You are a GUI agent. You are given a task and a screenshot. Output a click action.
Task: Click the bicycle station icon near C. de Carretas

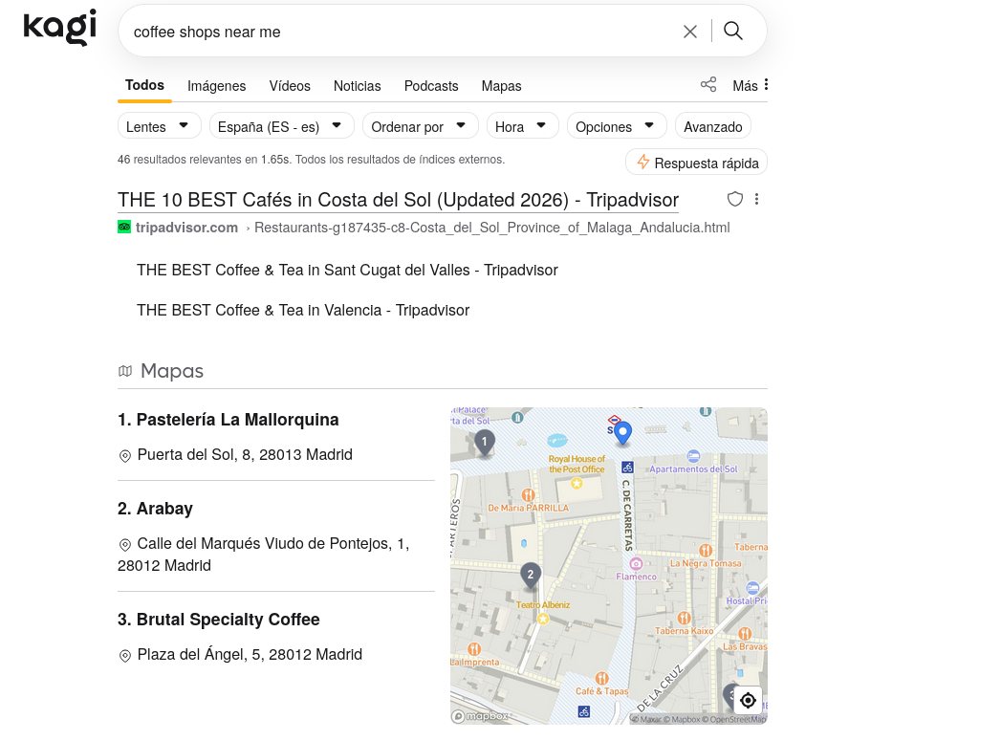click(x=627, y=468)
